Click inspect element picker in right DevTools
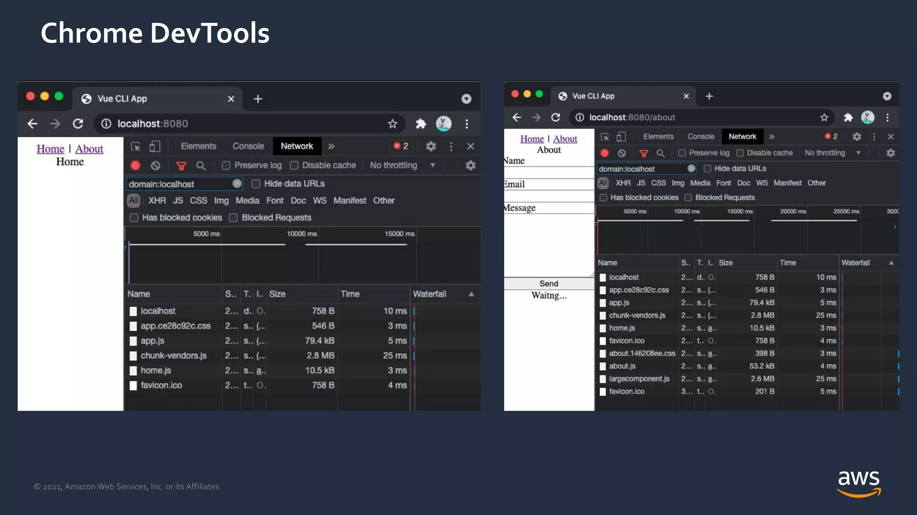Image resolution: width=917 pixels, height=515 pixels. (605, 136)
